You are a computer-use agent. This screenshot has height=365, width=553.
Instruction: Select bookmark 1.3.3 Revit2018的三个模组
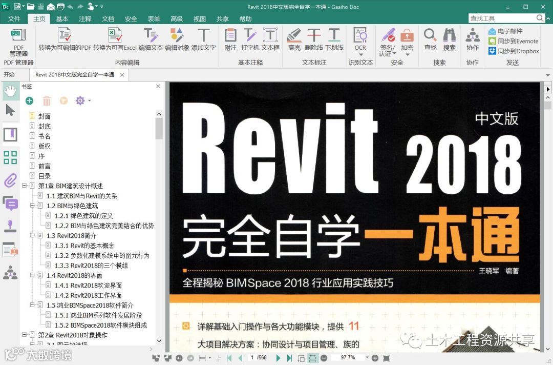(91, 266)
